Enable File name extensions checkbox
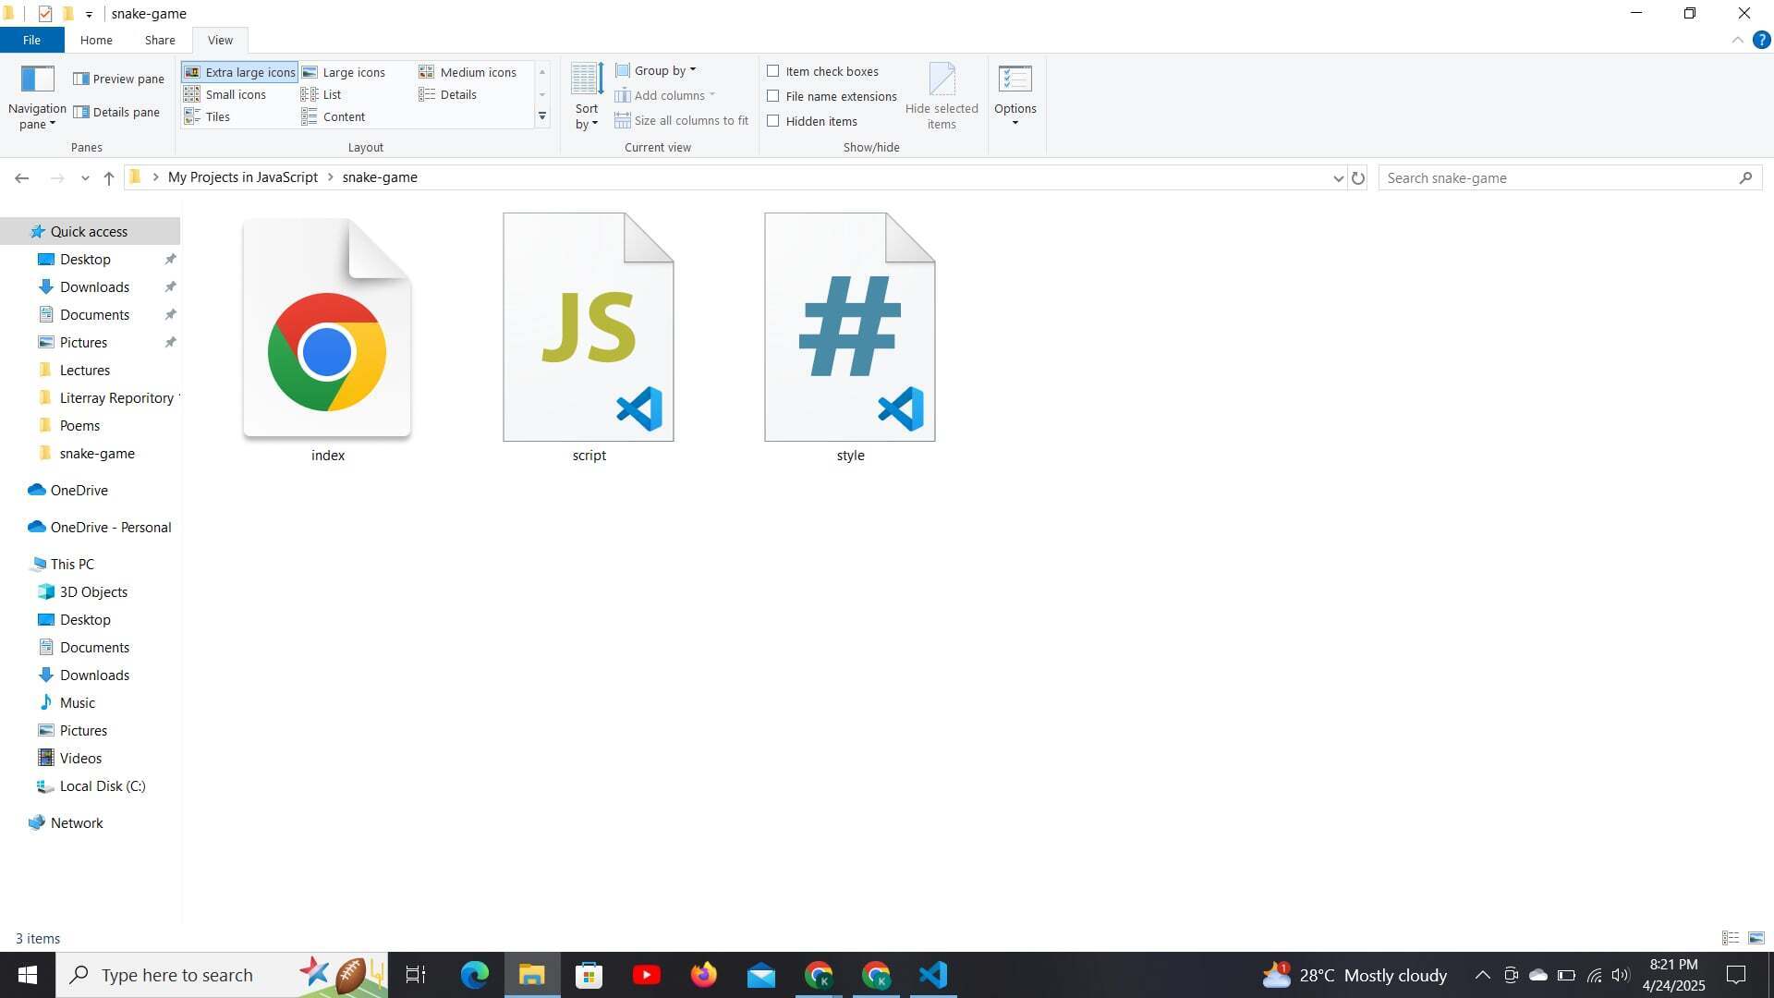 point(773,96)
